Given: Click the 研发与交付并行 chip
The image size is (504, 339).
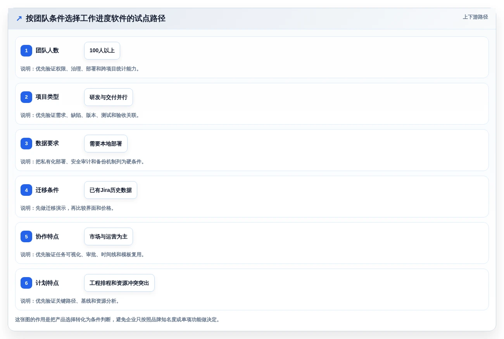Looking at the screenshot, I should 109,97.
